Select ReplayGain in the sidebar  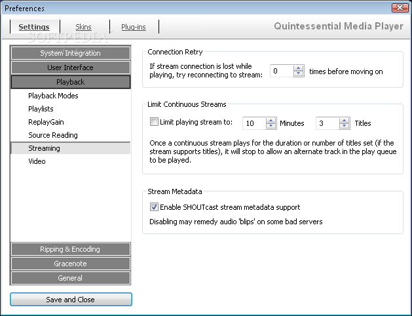tap(71, 122)
